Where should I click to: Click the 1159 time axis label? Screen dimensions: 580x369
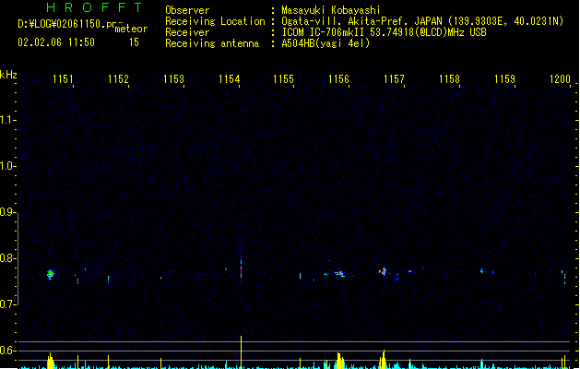504,78
